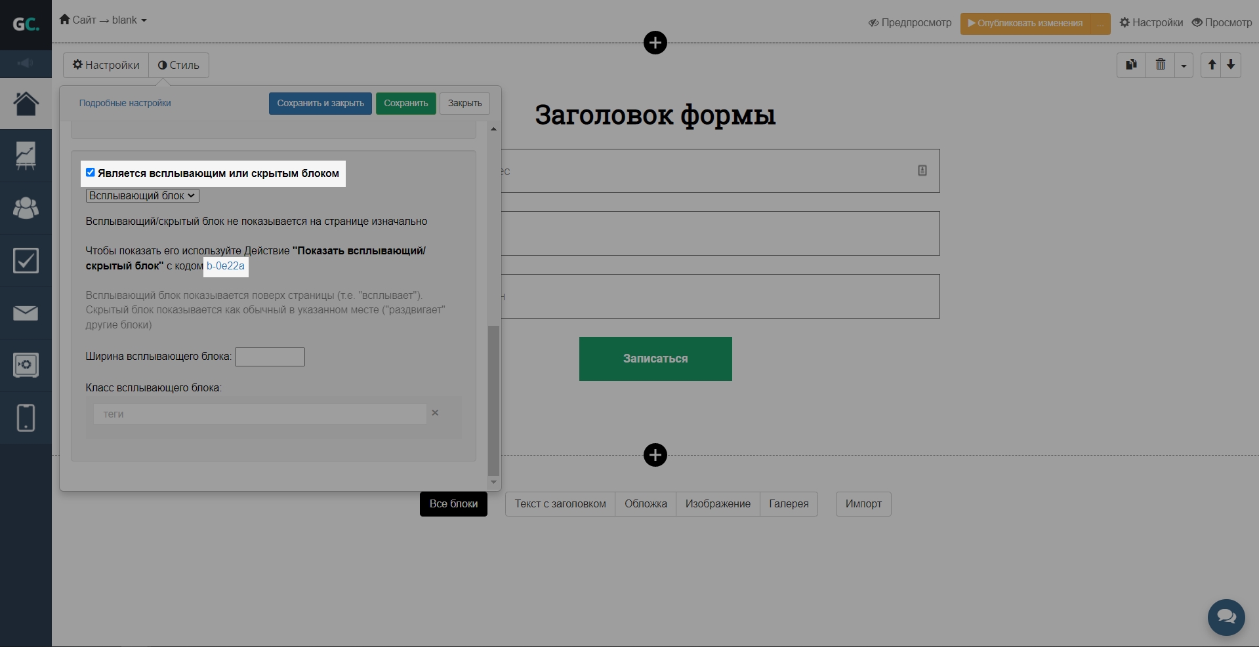Screen dimensions: 1259x647
Task: Click the copy block icon
Action: tap(1131, 65)
